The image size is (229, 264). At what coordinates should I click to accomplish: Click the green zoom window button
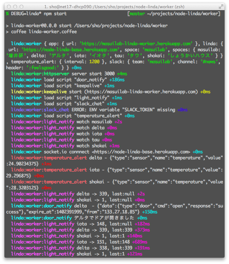(21, 7)
